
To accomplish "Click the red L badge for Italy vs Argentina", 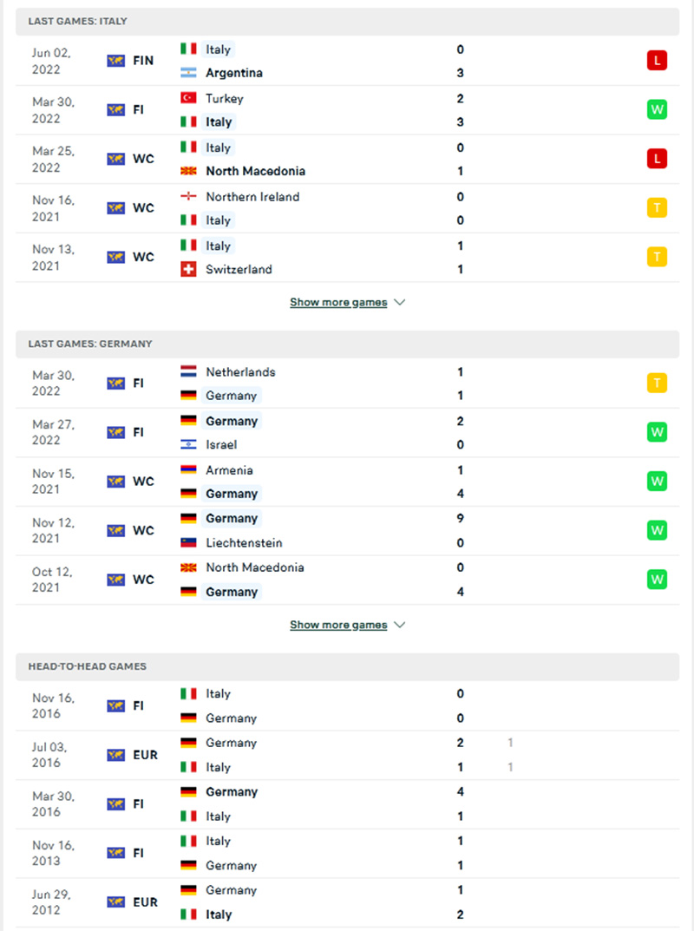I will pyautogui.click(x=657, y=61).
